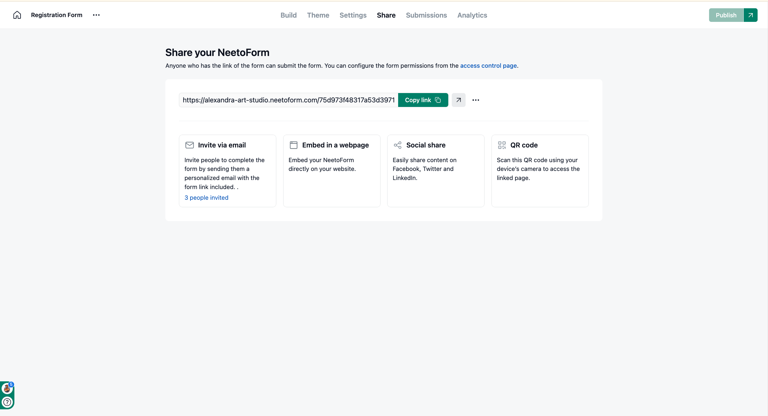The height and width of the screenshot is (416, 768).
Task: Open the published form via the arrow beside Publish
Action: [x=750, y=15]
